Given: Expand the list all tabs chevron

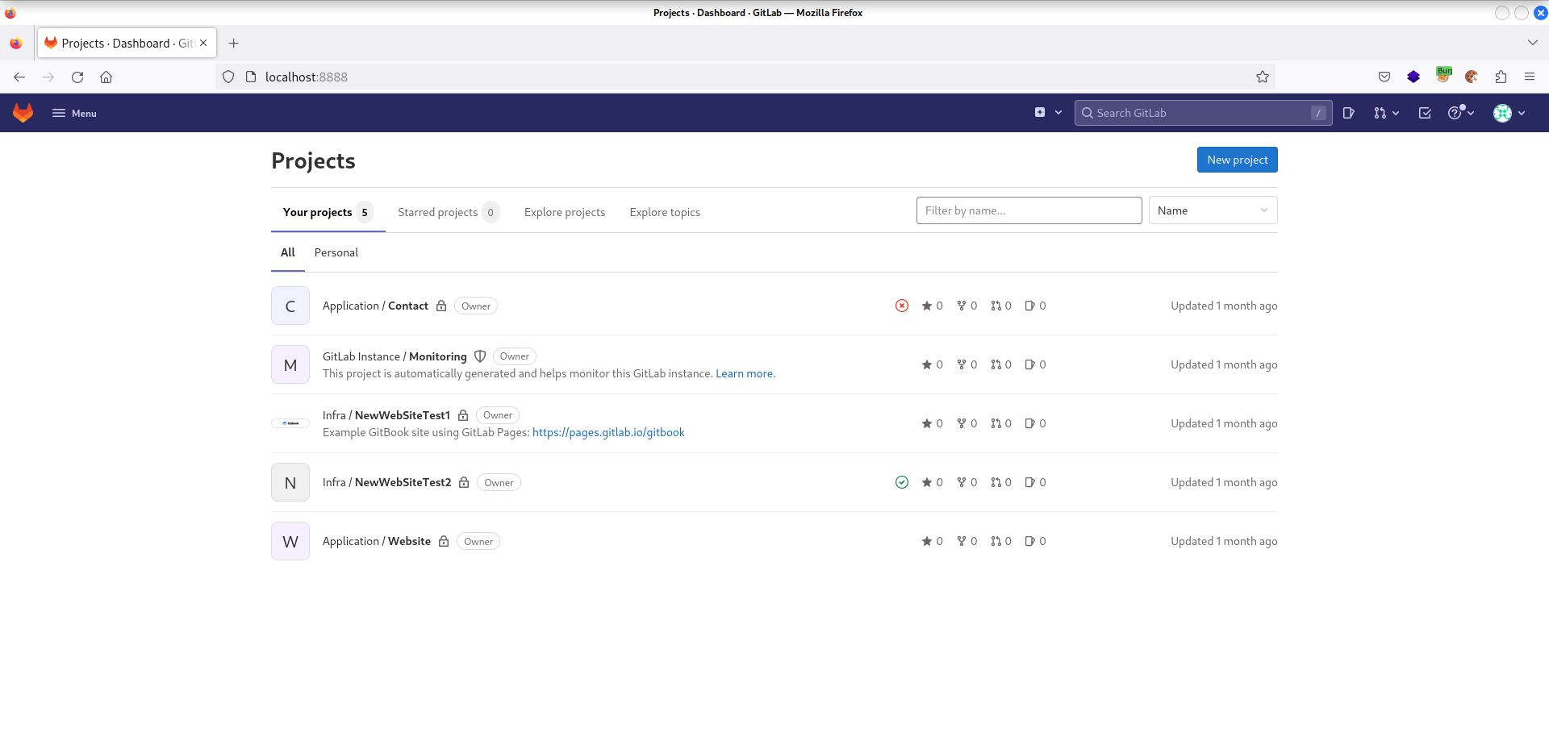Looking at the screenshot, I should (x=1533, y=43).
